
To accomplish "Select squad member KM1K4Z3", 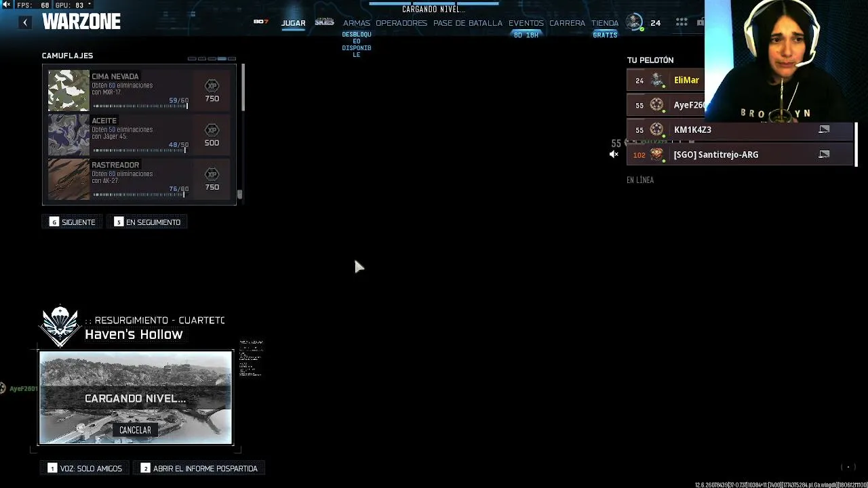I will tap(740, 129).
